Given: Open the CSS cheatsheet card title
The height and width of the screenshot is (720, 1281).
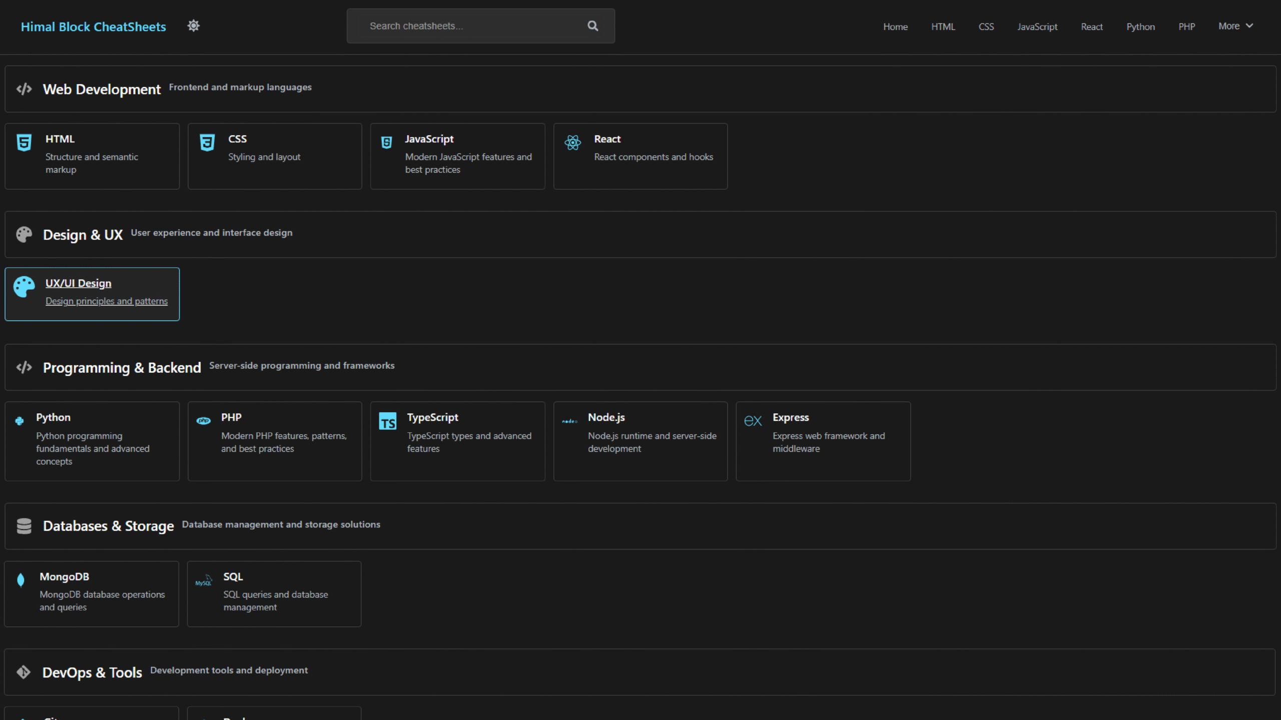Looking at the screenshot, I should pos(237,139).
